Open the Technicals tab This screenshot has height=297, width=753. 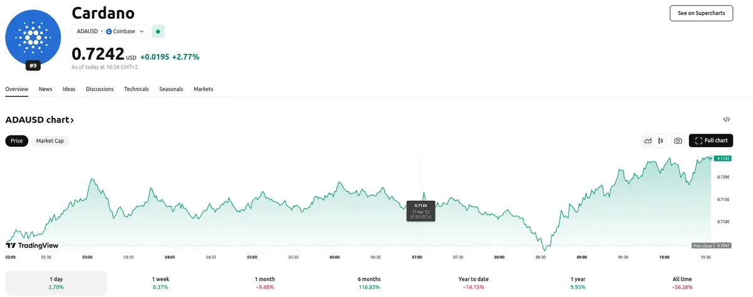click(136, 89)
